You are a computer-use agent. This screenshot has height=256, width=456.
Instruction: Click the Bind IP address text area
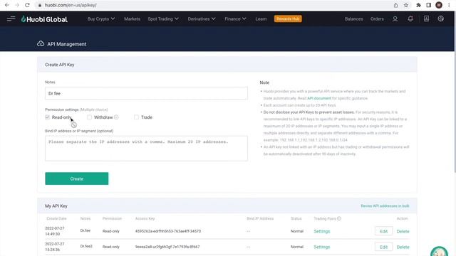click(x=146, y=149)
